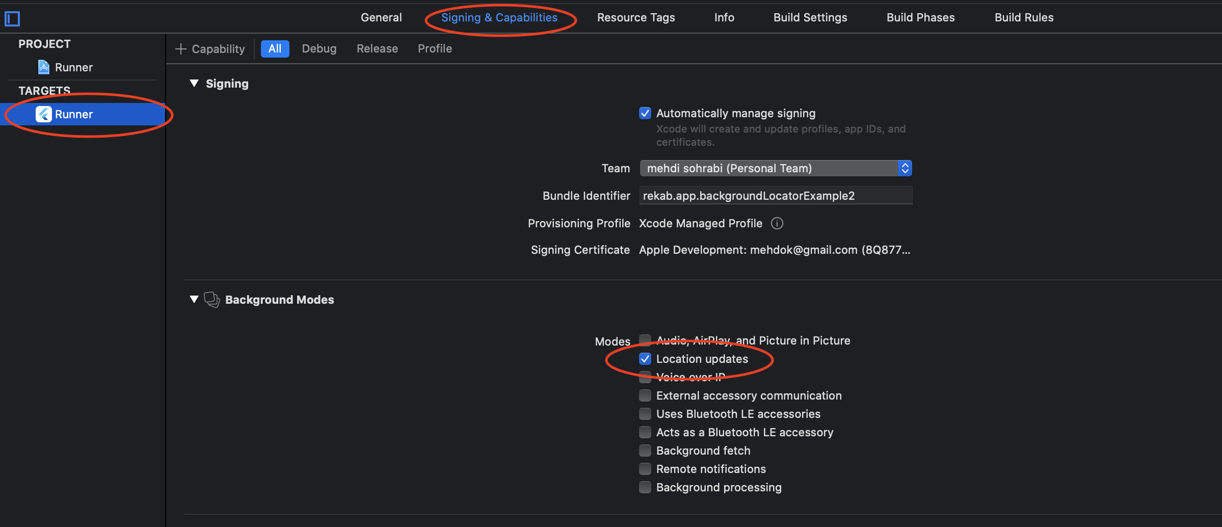Click the PROJECT sidebar heading
Image resolution: width=1222 pixels, height=527 pixels.
44,44
